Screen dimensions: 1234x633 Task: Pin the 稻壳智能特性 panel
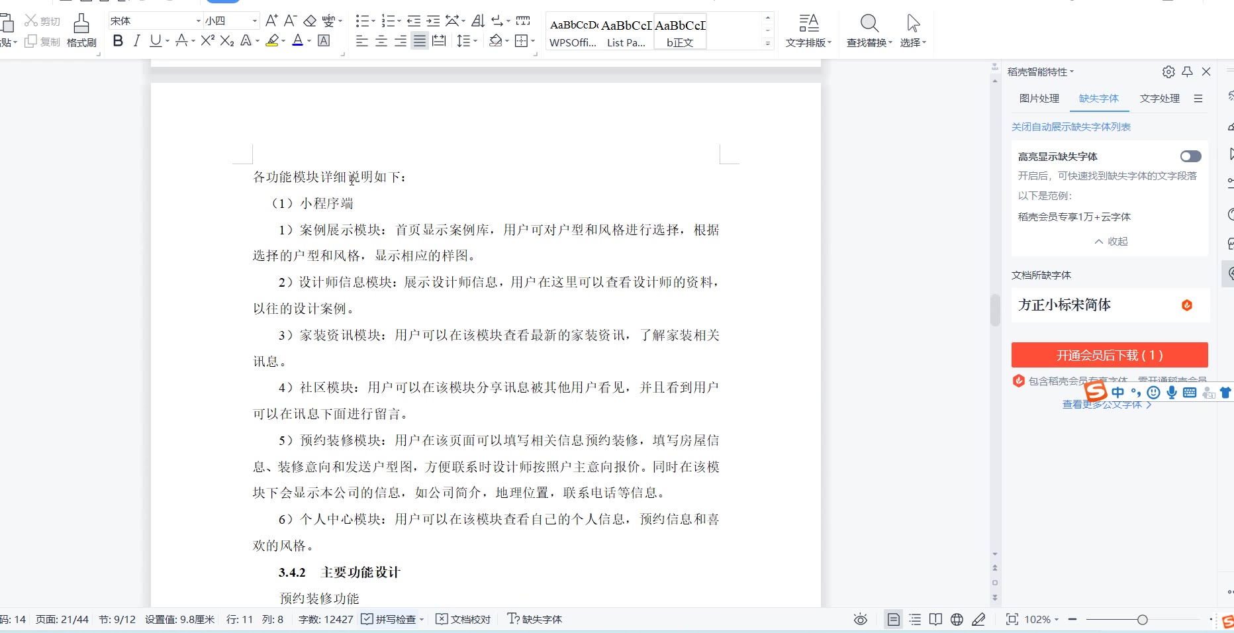[x=1188, y=72]
